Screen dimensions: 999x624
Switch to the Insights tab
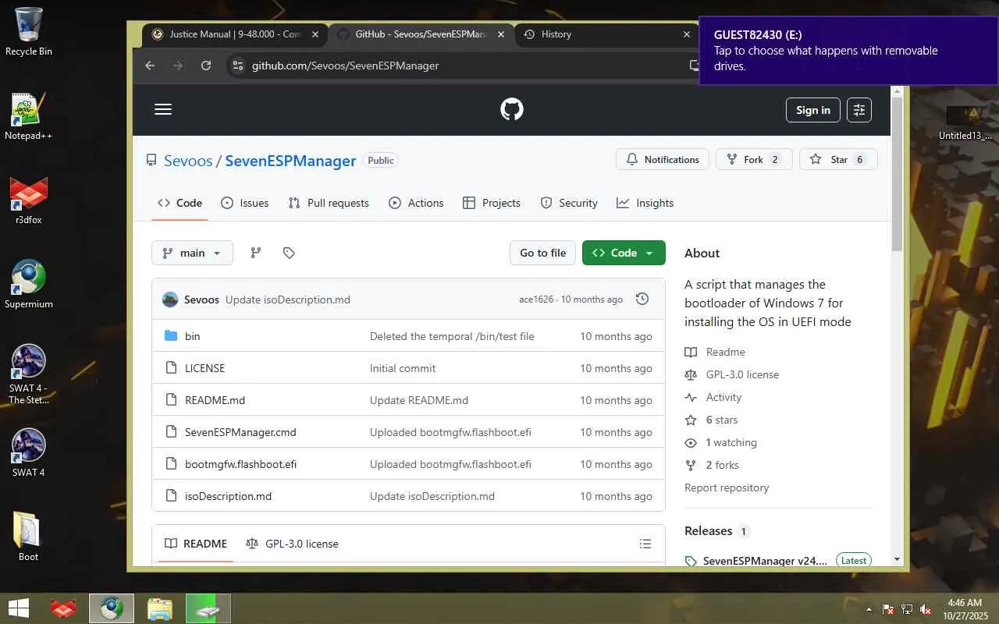645,203
